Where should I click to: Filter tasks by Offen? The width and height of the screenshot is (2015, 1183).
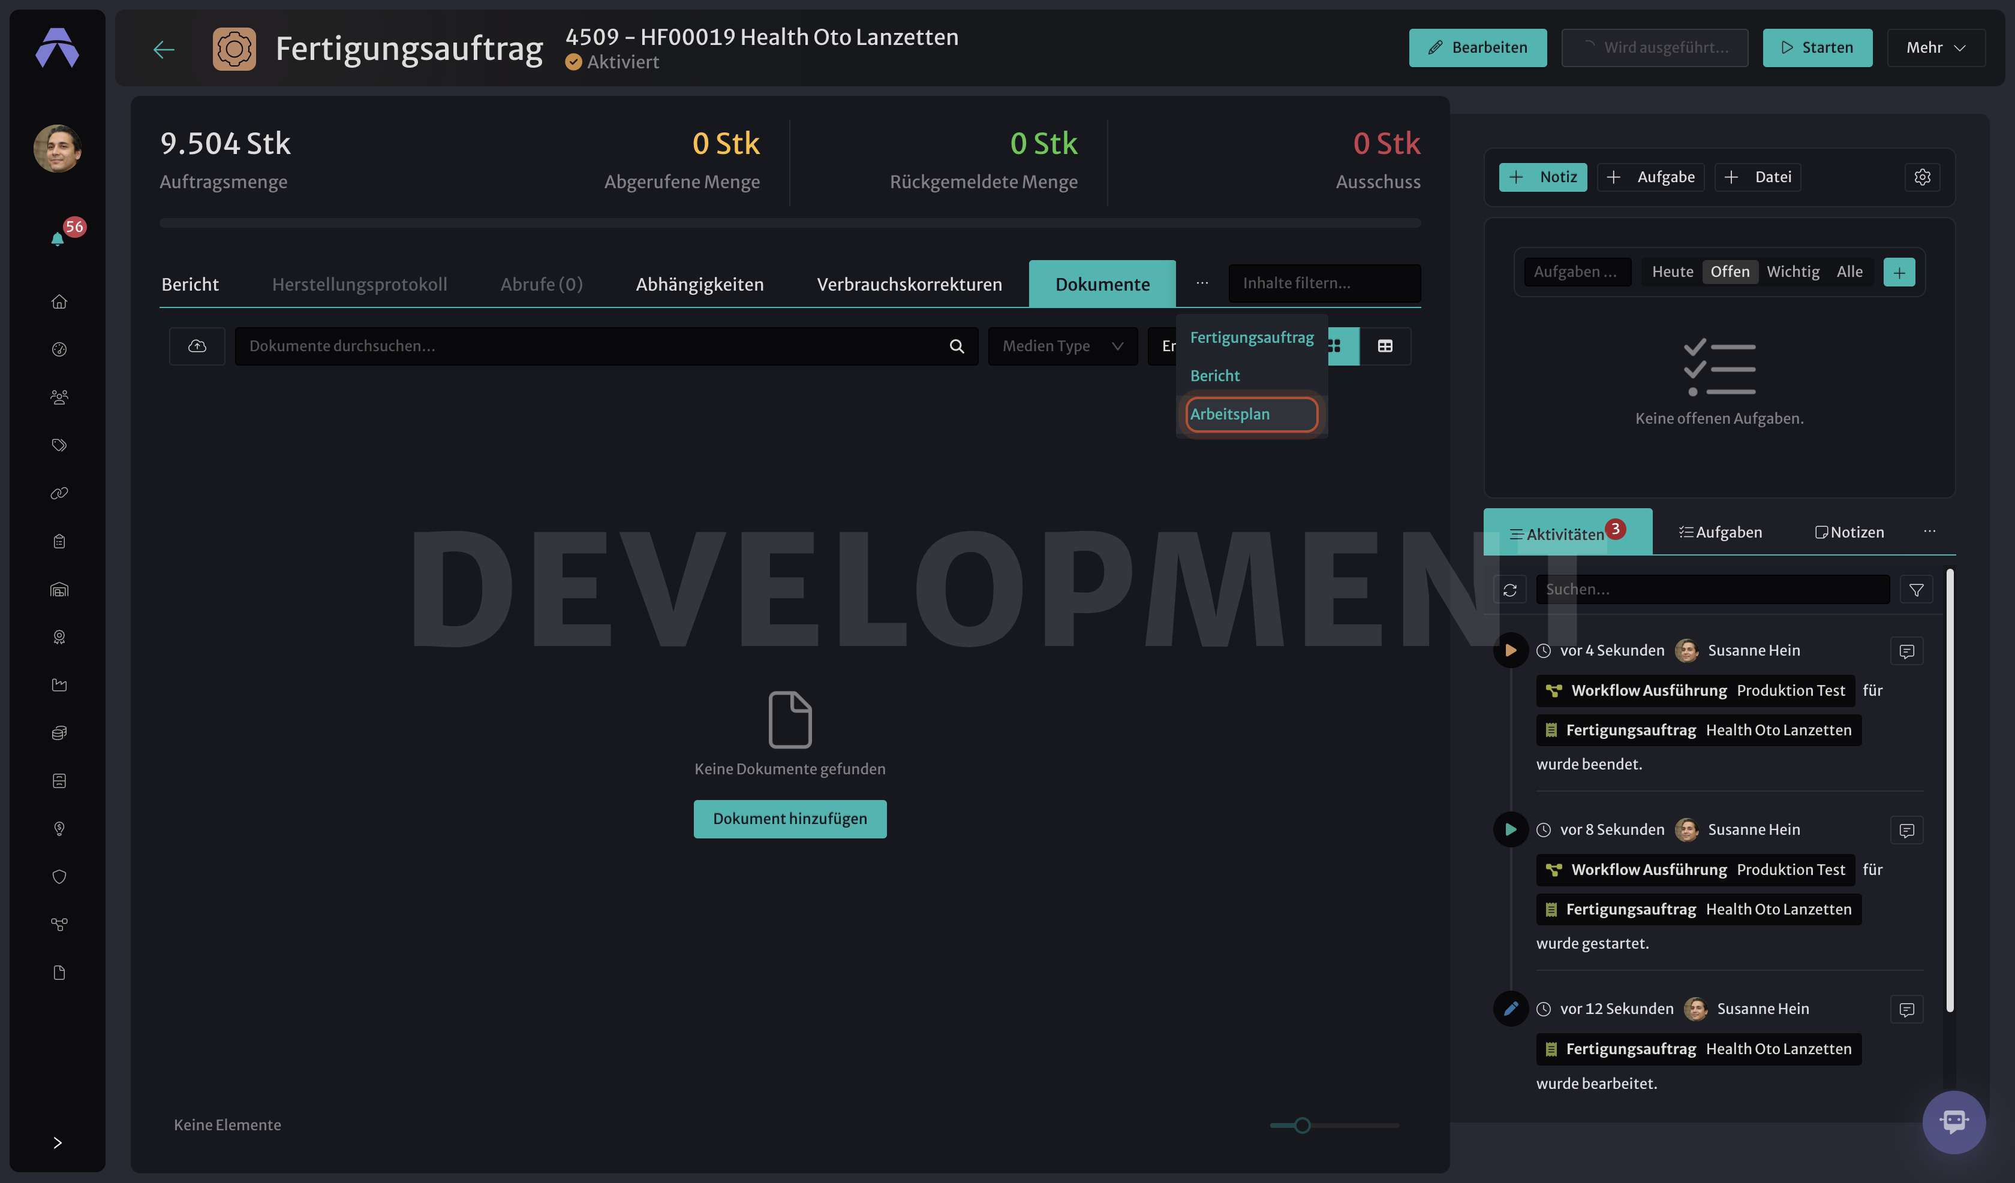[1730, 271]
